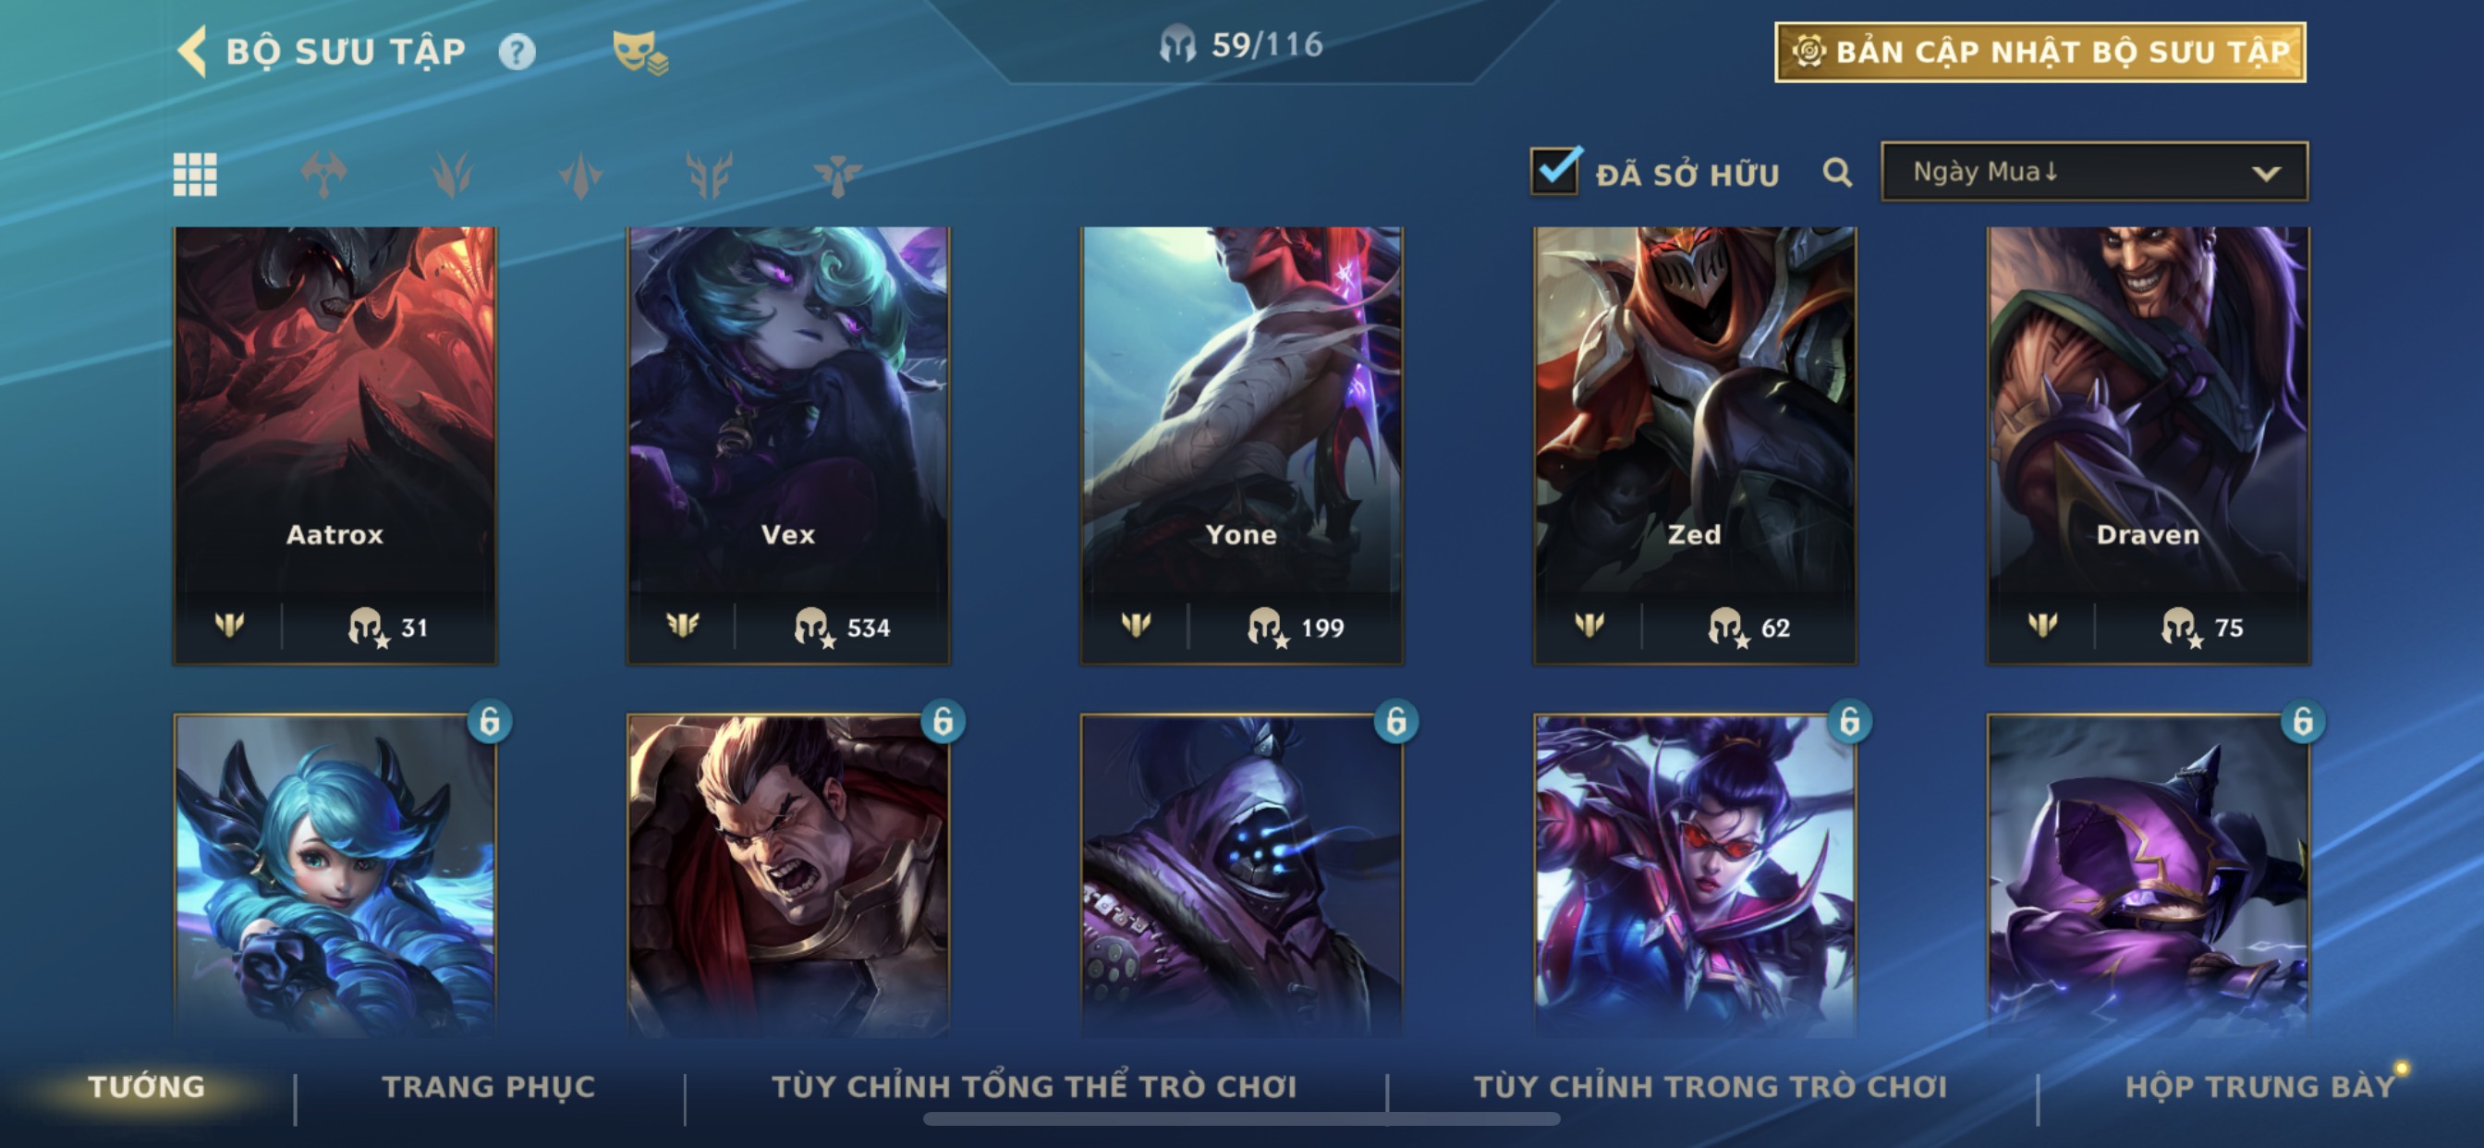Image resolution: width=2484 pixels, height=1148 pixels.
Task: Open the Hộp Trưng Bày tab
Action: pos(2260,1086)
